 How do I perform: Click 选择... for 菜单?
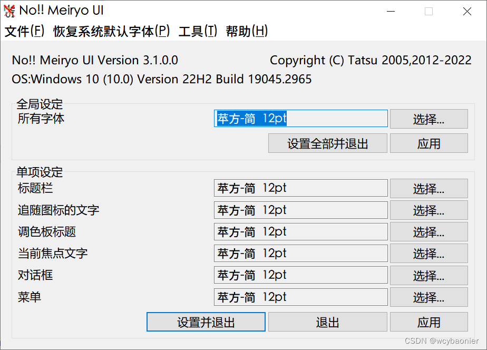(429, 297)
